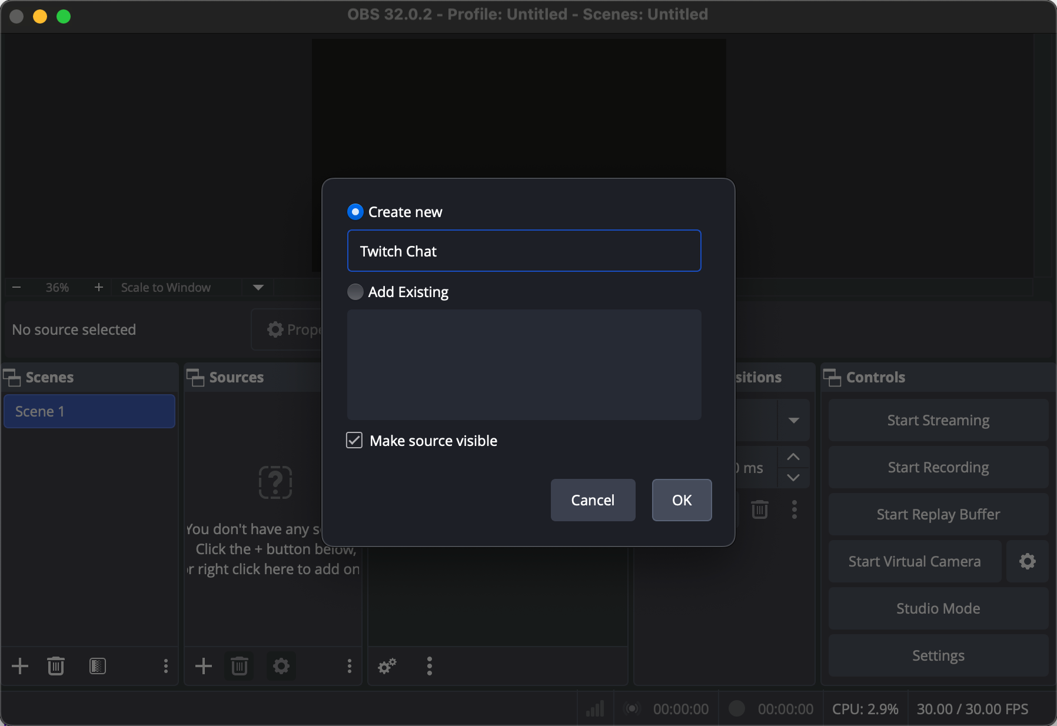Open the Sources panel options menu

(x=350, y=666)
